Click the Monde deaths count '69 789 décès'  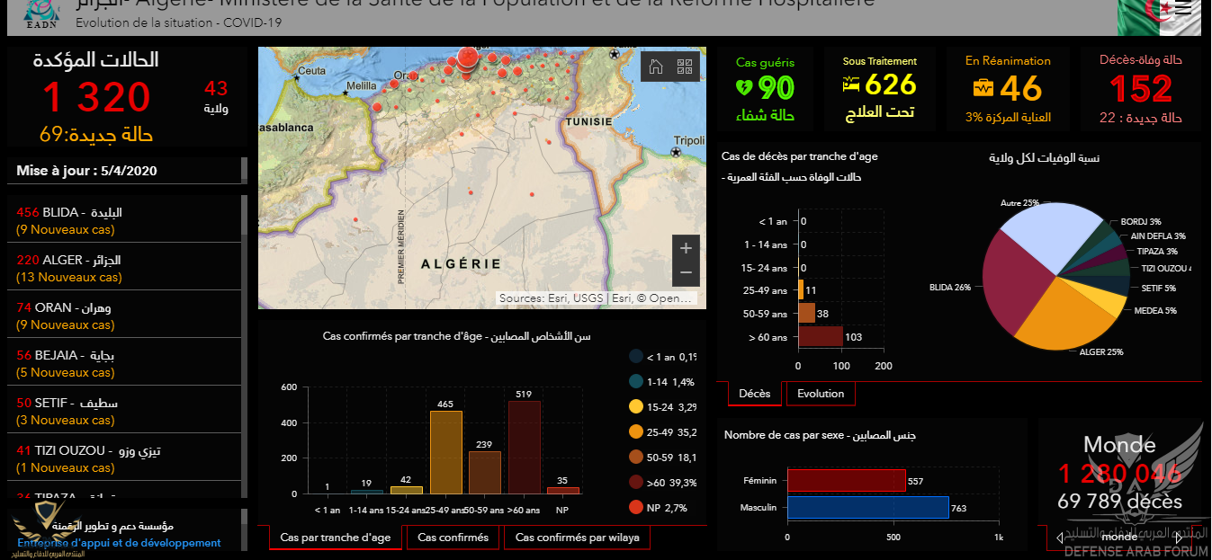(x=1119, y=501)
